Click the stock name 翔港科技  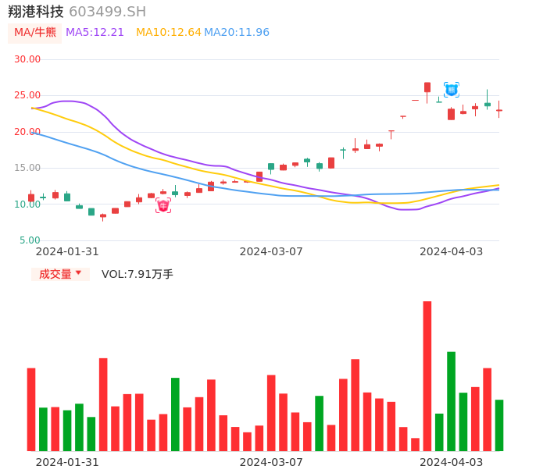click(x=36, y=12)
